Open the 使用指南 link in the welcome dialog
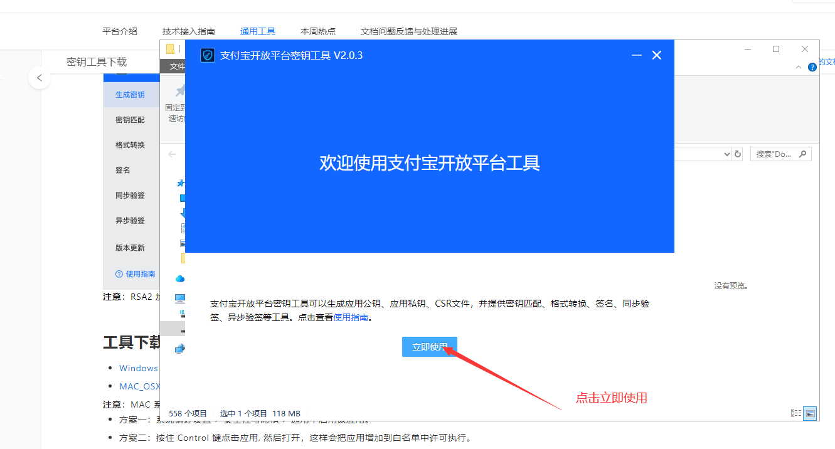Image resolution: width=835 pixels, height=449 pixels. [x=351, y=317]
